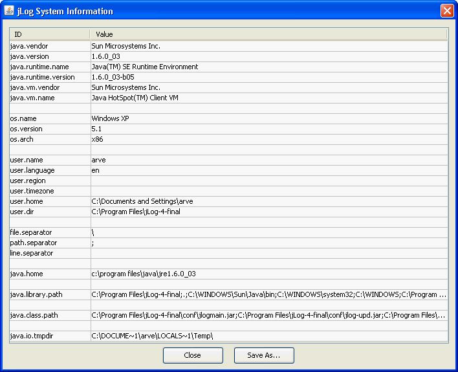
Task: Click the ID column header
Action: [x=49, y=34]
